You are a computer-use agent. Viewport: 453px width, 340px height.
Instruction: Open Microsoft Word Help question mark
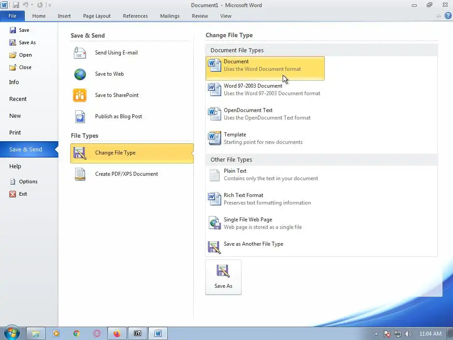click(448, 15)
